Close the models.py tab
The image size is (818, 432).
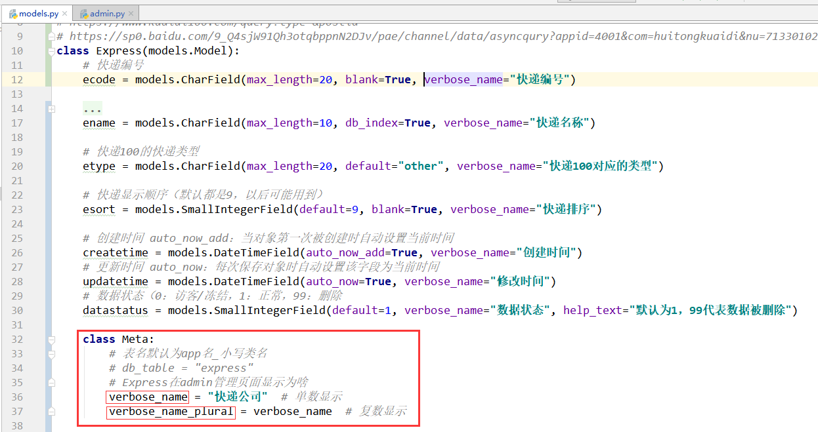coord(64,14)
